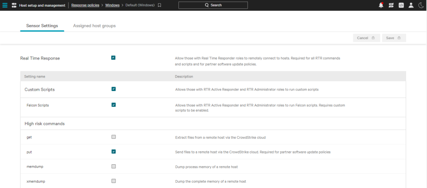Click inside the Search field
Screen dimensions: 427x188
point(213,5)
